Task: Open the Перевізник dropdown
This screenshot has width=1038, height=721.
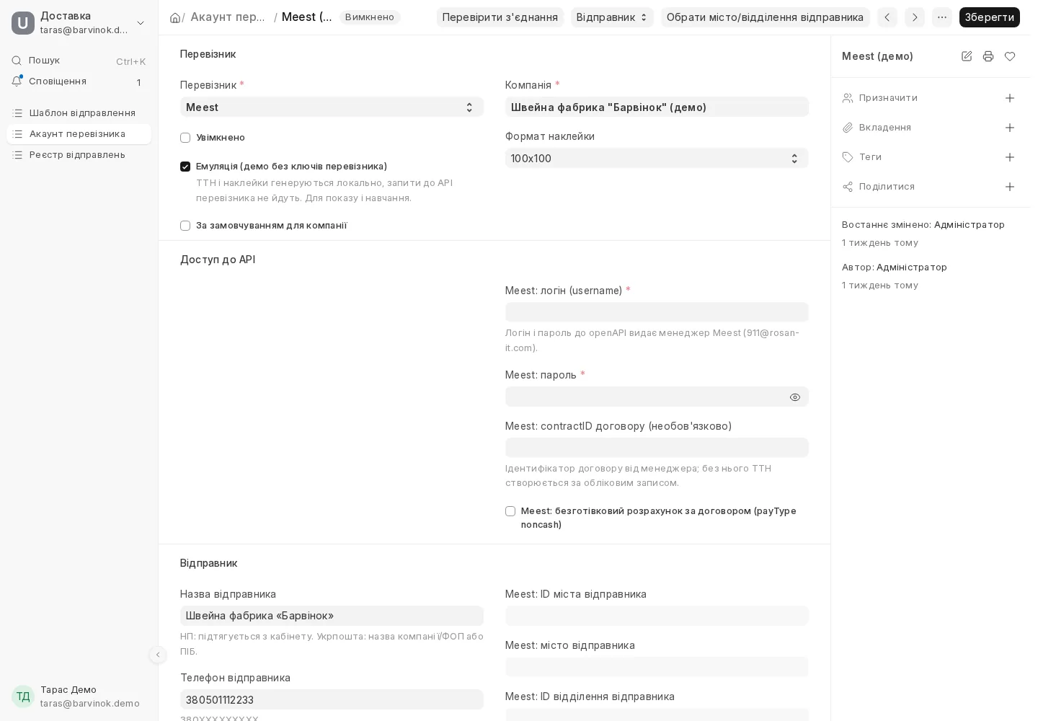Action: pyautogui.click(x=332, y=107)
